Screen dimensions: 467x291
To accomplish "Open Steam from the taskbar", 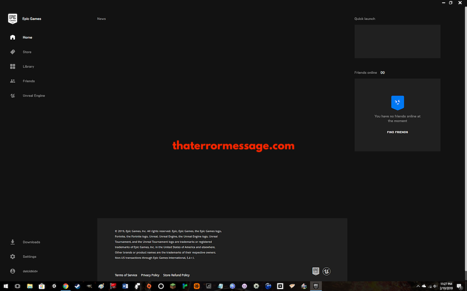I will 78,286.
